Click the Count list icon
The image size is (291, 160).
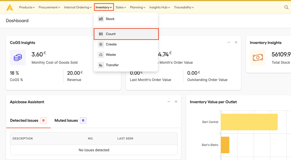101,34
